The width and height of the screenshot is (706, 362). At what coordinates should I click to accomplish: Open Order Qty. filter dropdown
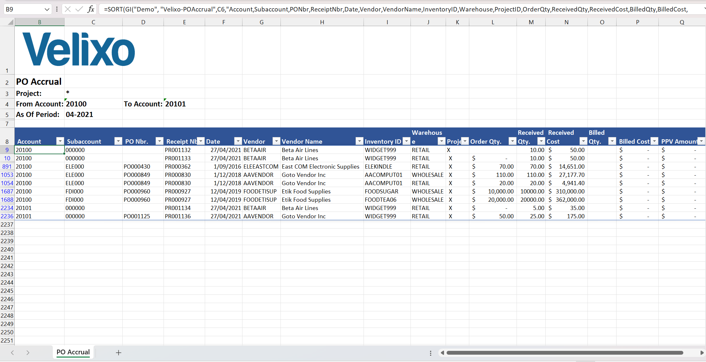coord(512,141)
